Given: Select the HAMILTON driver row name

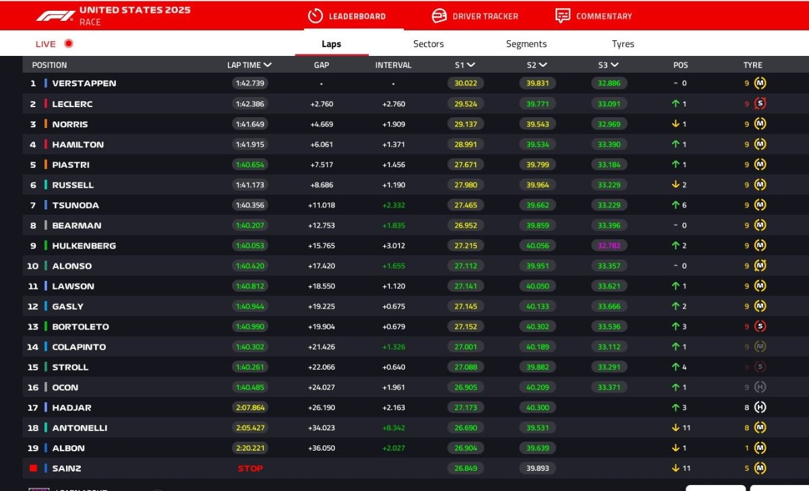Looking at the screenshot, I should coord(78,145).
